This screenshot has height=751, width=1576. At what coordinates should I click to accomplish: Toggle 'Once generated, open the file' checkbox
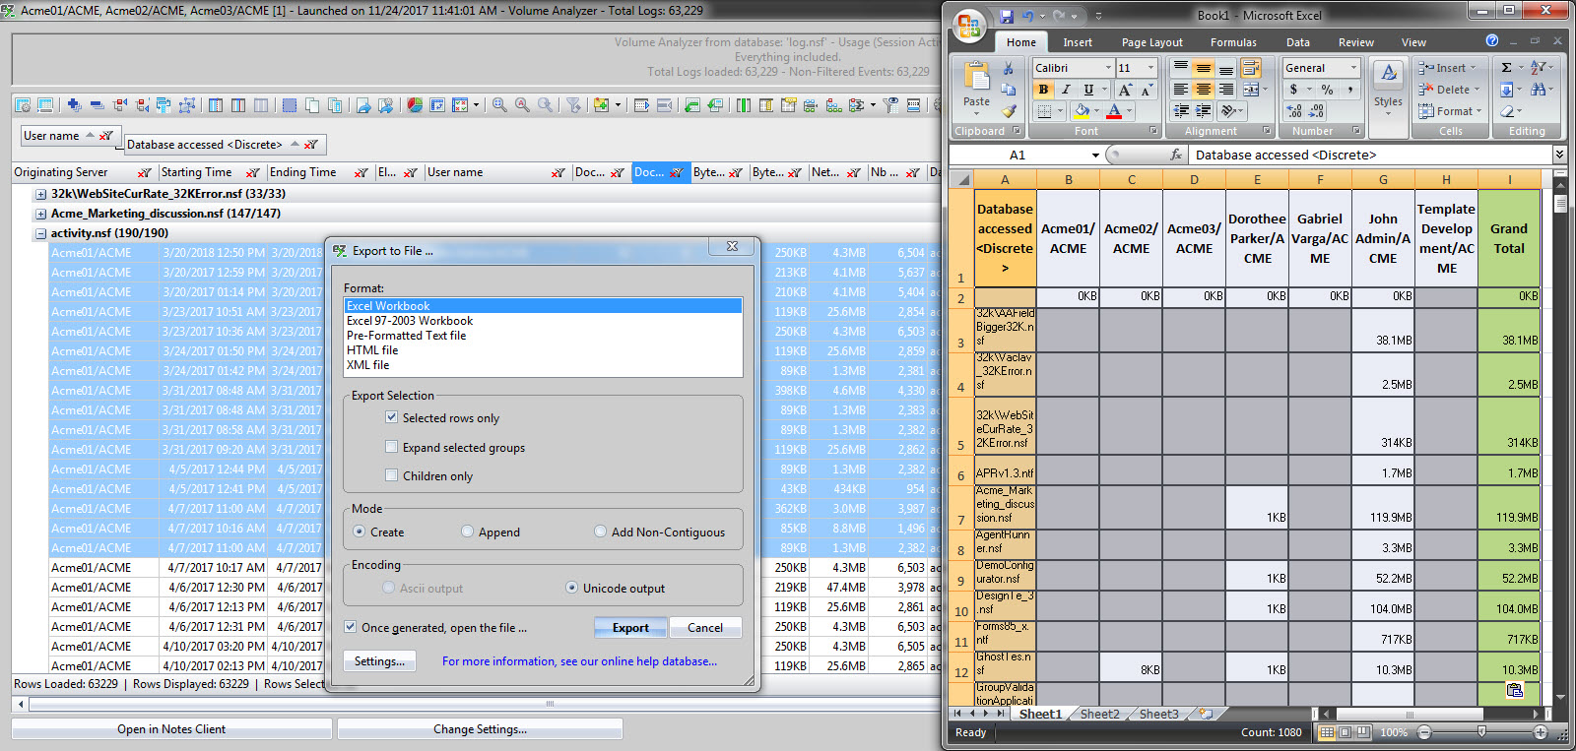(350, 627)
